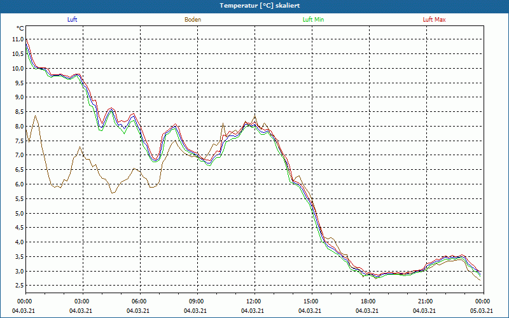Click the 9,0 y-axis value

20,97
